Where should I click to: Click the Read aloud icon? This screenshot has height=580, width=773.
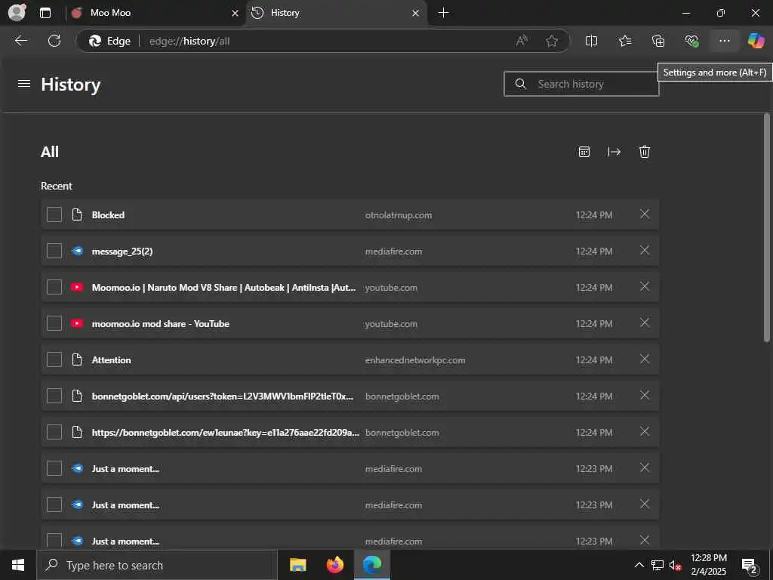(x=522, y=41)
